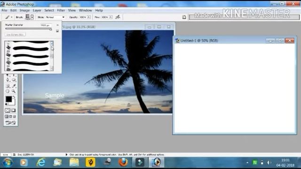Open the Windows Start menu
Viewport: 301px width, 169px height.
8,162
